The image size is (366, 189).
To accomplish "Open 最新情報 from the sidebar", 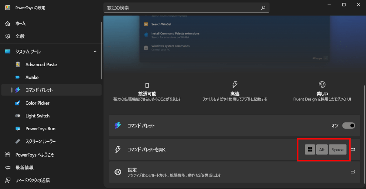I will point(24,167).
